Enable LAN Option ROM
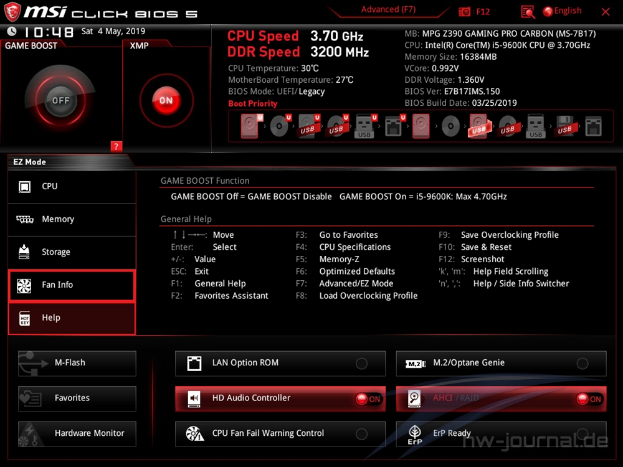 (280, 363)
